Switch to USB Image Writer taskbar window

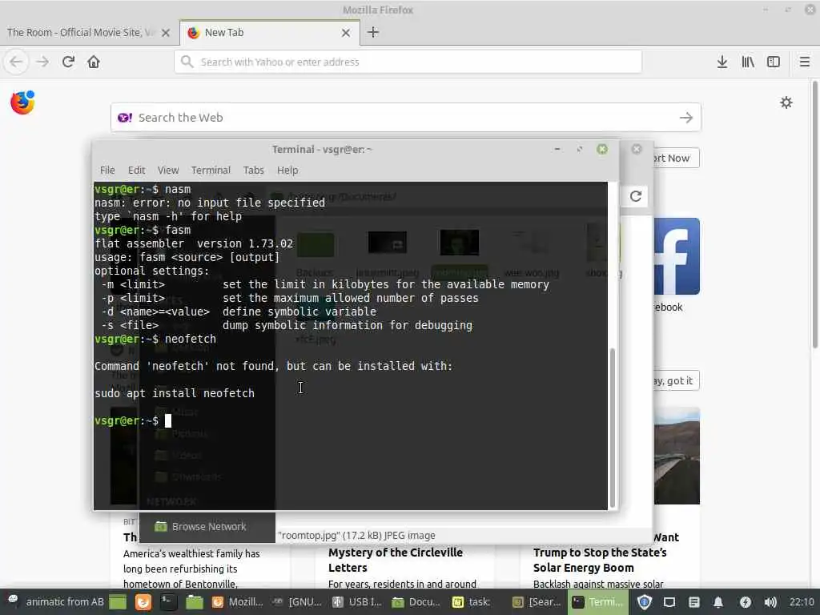pos(358,602)
